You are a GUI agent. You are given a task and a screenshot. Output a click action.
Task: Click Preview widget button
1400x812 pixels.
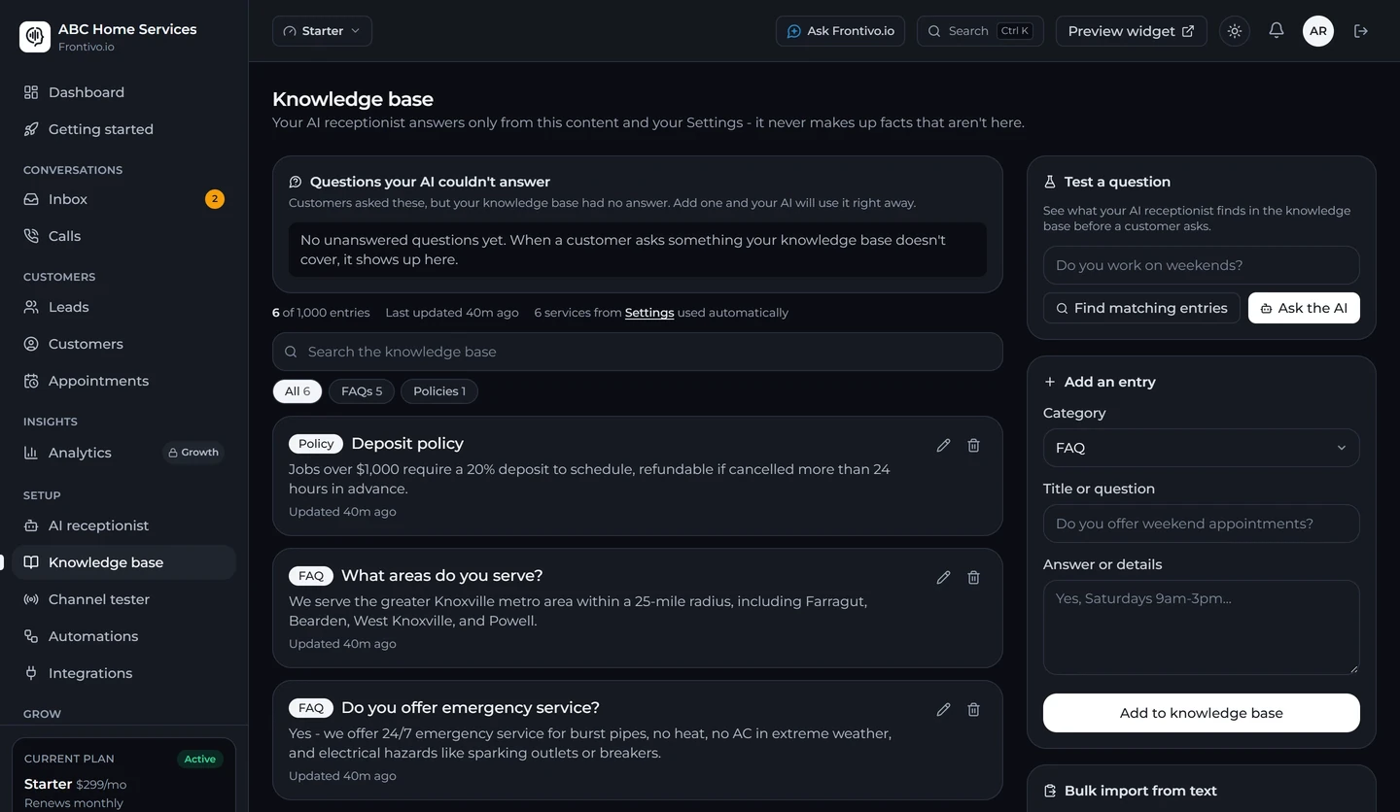1132,31
